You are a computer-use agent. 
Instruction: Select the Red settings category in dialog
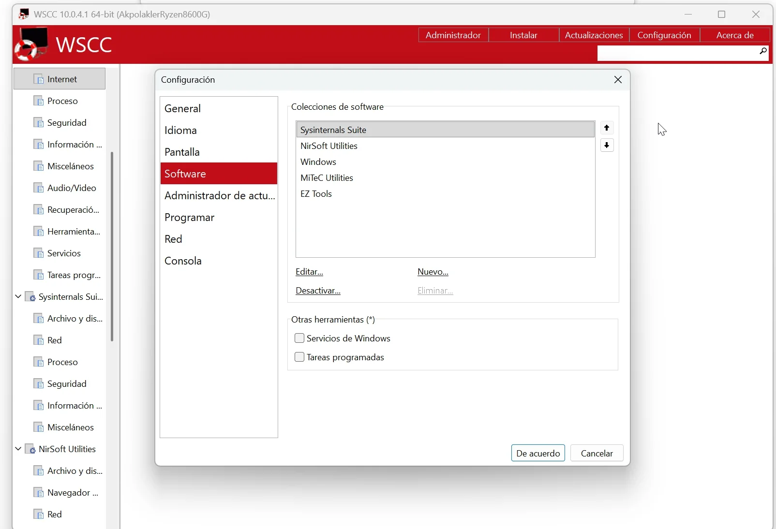(219, 239)
